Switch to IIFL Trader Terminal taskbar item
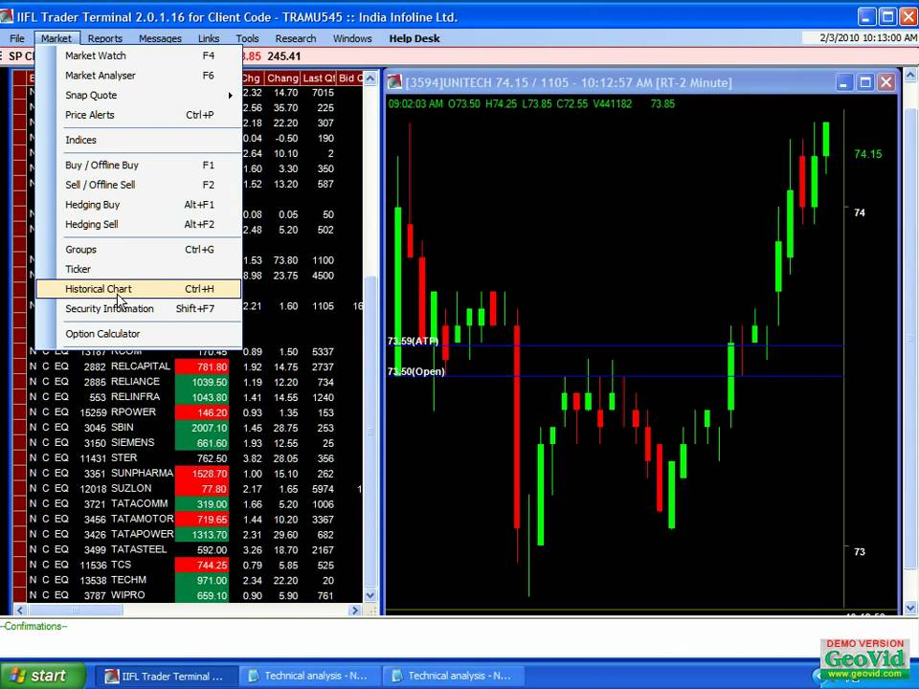The image size is (919, 689). coord(166,677)
